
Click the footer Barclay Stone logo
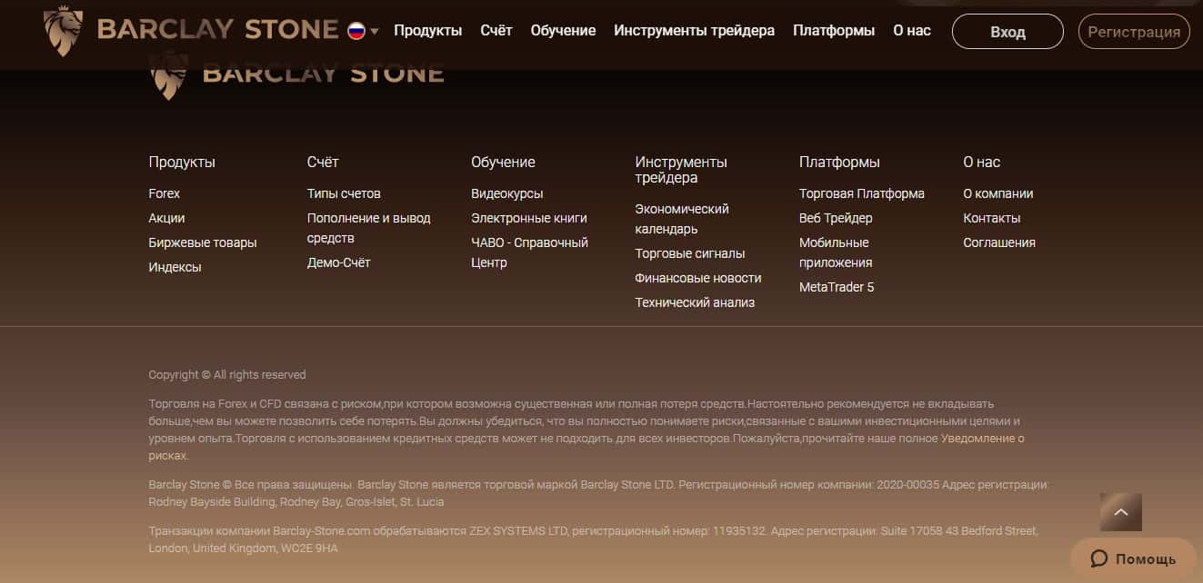(x=296, y=74)
